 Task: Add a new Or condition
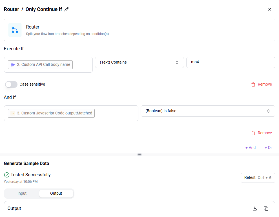click(x=268, y=147)
